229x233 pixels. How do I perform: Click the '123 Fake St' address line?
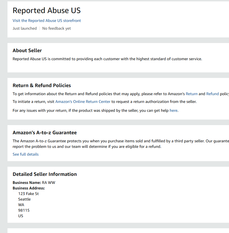(x=28, y=194)
